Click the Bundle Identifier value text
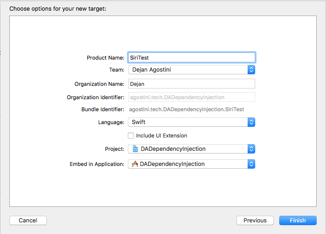326x234 pixels. tap(186, 109)
